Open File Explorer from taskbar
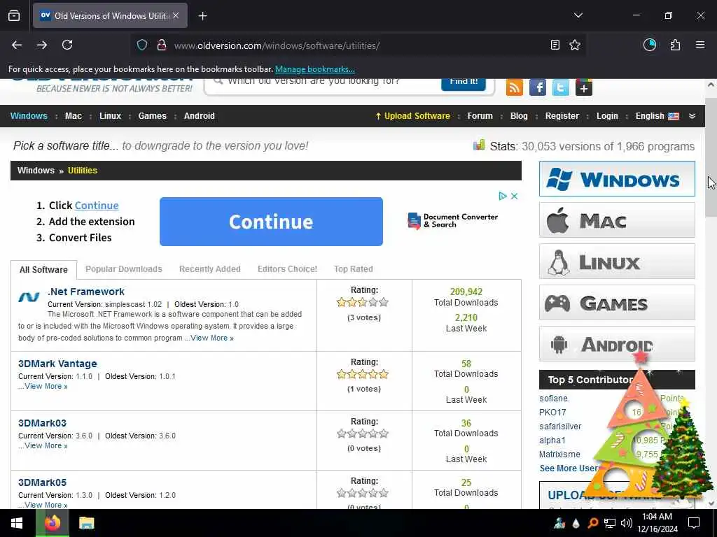 [86, 523]
